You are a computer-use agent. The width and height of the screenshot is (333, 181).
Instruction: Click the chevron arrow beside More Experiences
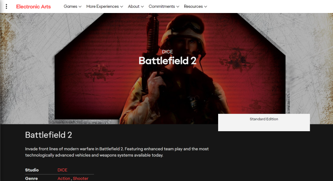point(121,7)
